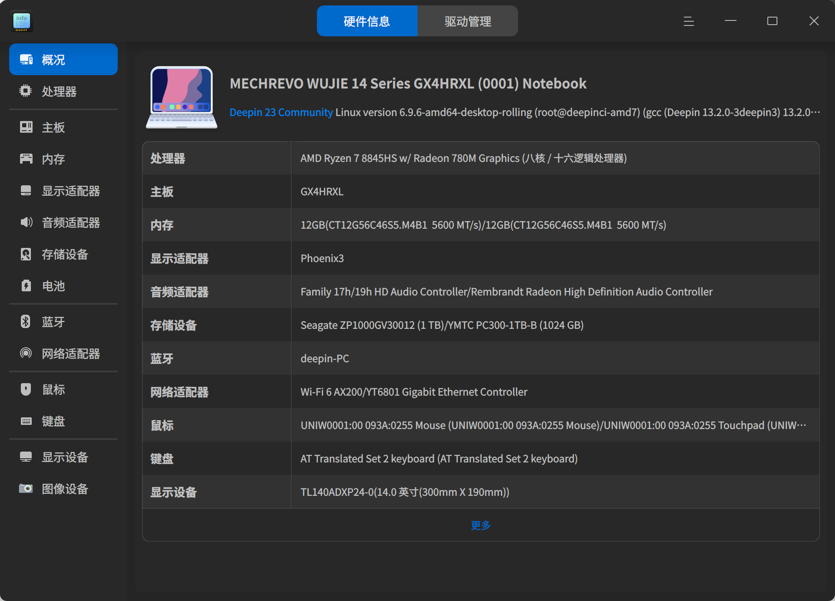Open Network Adapter (网络适配器) icon
The width and height of the screenshot is (835, 601).
[26, 353]
